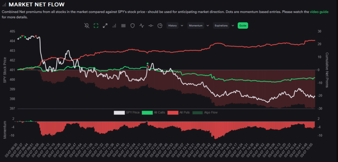The image size is (338, 162).
Task: Click the Cumulative Net Prems axis label
Action: [x=327, y=70]
